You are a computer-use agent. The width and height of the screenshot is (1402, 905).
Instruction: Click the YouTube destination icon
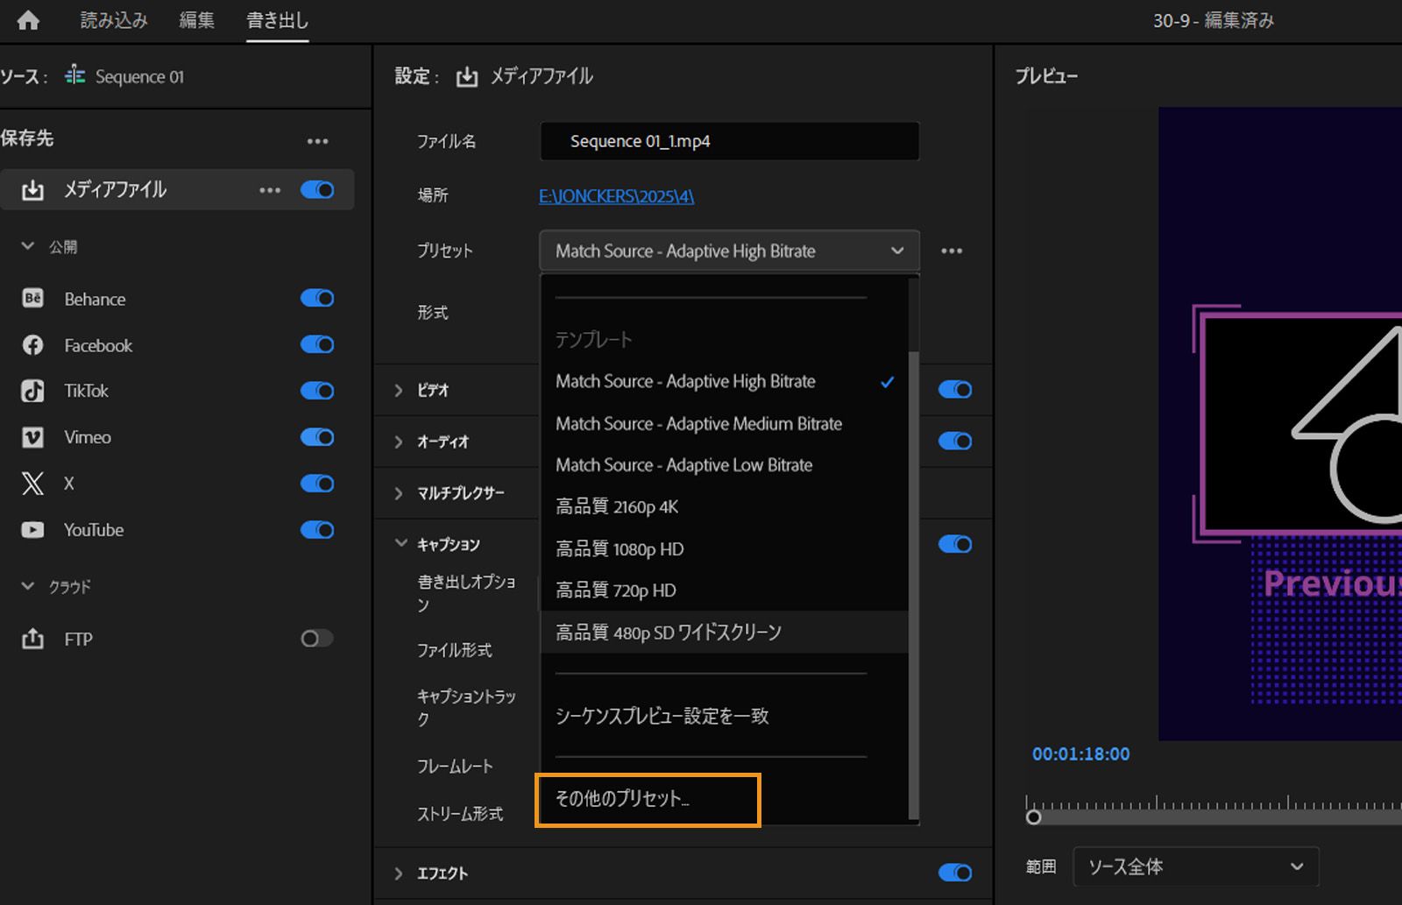coord(32,529)
